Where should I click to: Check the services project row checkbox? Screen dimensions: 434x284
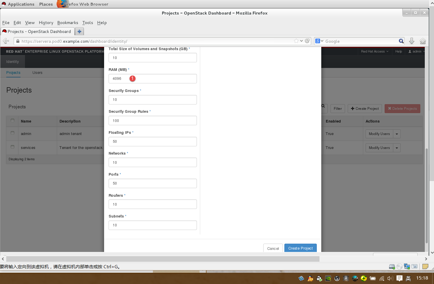(x=12, y=147)
